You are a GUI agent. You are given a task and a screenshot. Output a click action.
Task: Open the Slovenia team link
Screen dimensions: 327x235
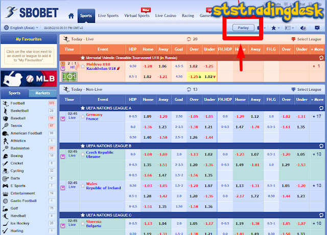click(94, 221)
